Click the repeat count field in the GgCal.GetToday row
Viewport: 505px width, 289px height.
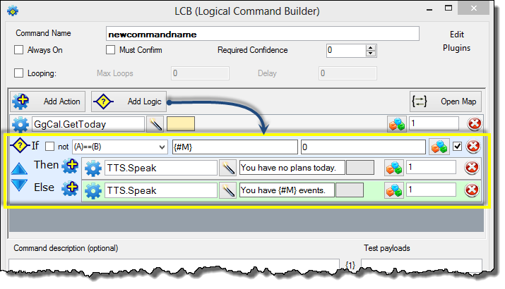pyautogui.click(x=434, y=123)
